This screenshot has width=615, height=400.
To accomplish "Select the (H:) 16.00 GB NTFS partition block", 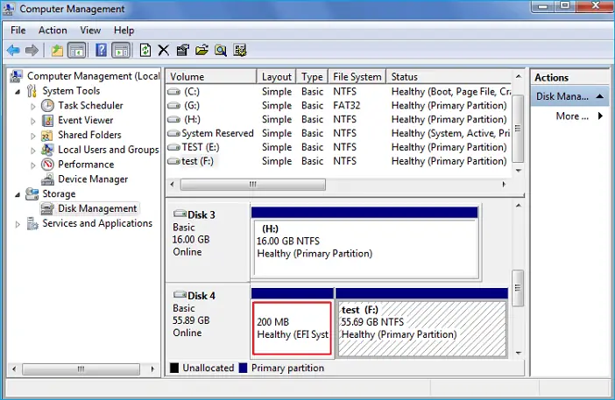I will click(366, 248).
